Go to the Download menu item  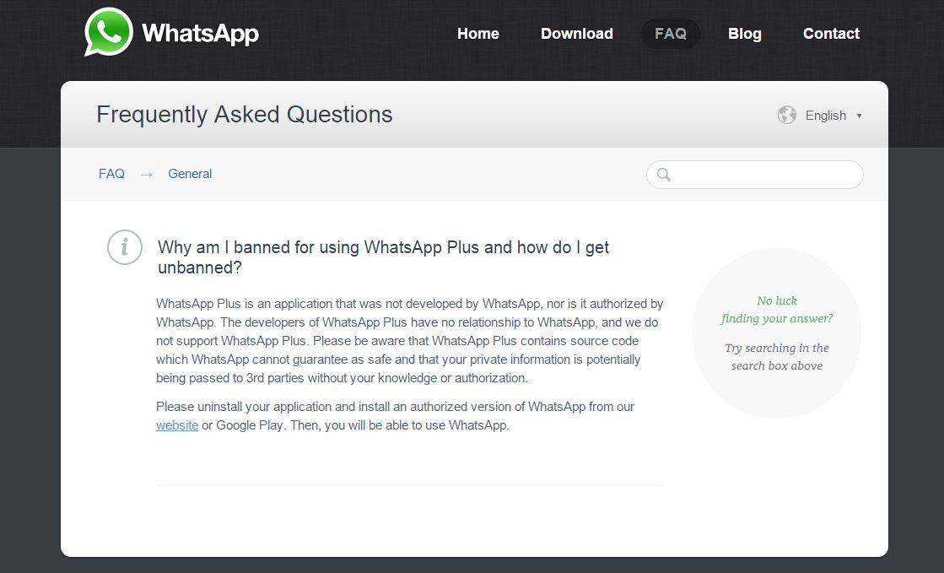click(x=577, y=34)
